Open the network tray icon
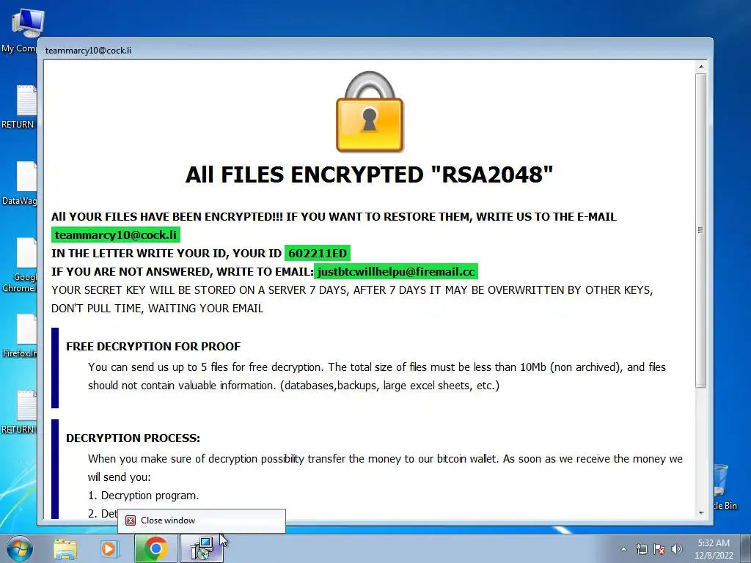 pyautogui.click(x=641, y=549)
